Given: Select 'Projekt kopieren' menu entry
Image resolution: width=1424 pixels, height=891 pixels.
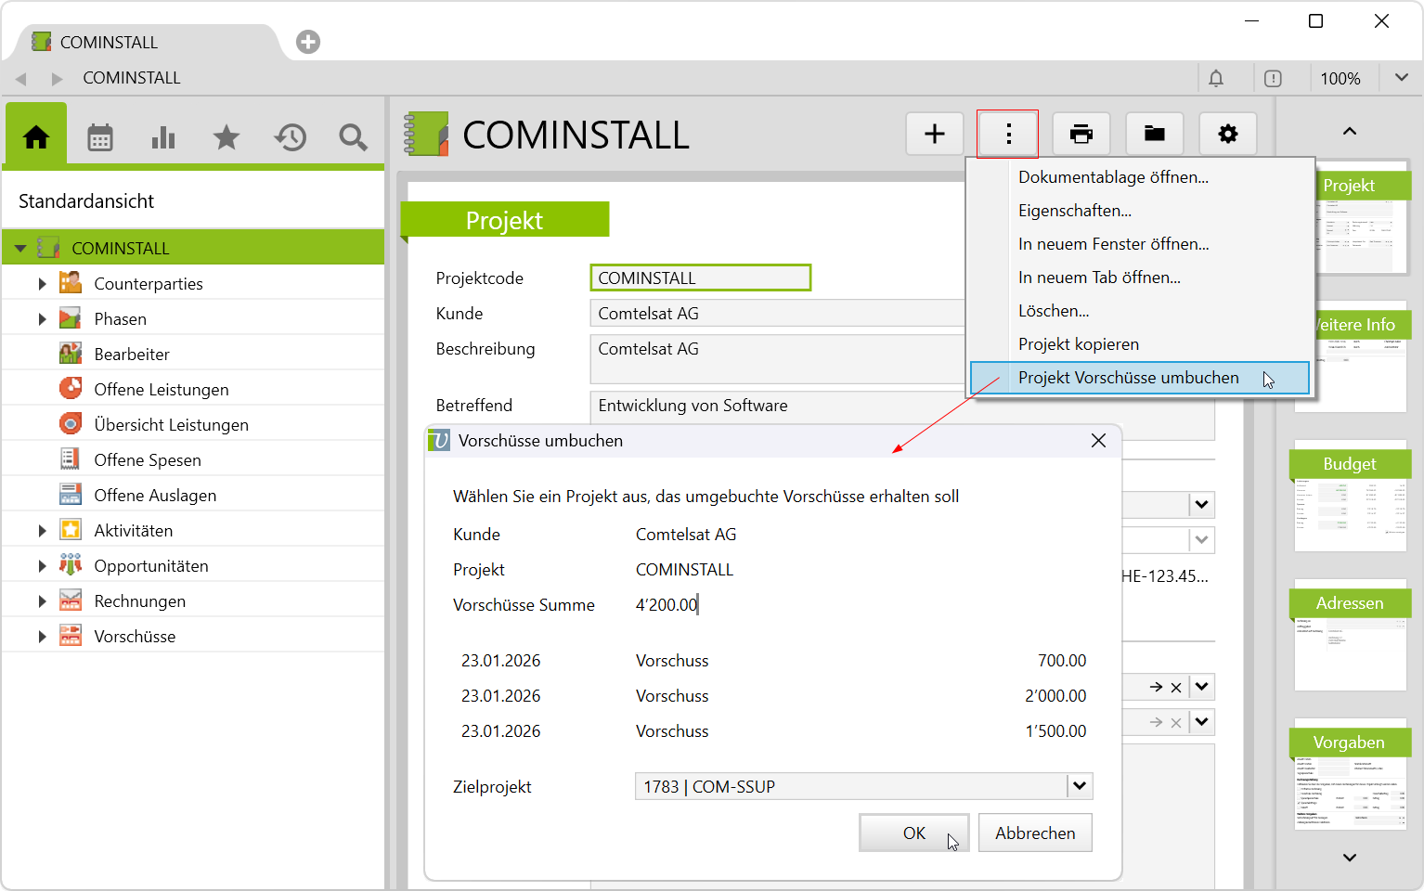Looking at the screenshot, I should click(x=1078, y=344).
